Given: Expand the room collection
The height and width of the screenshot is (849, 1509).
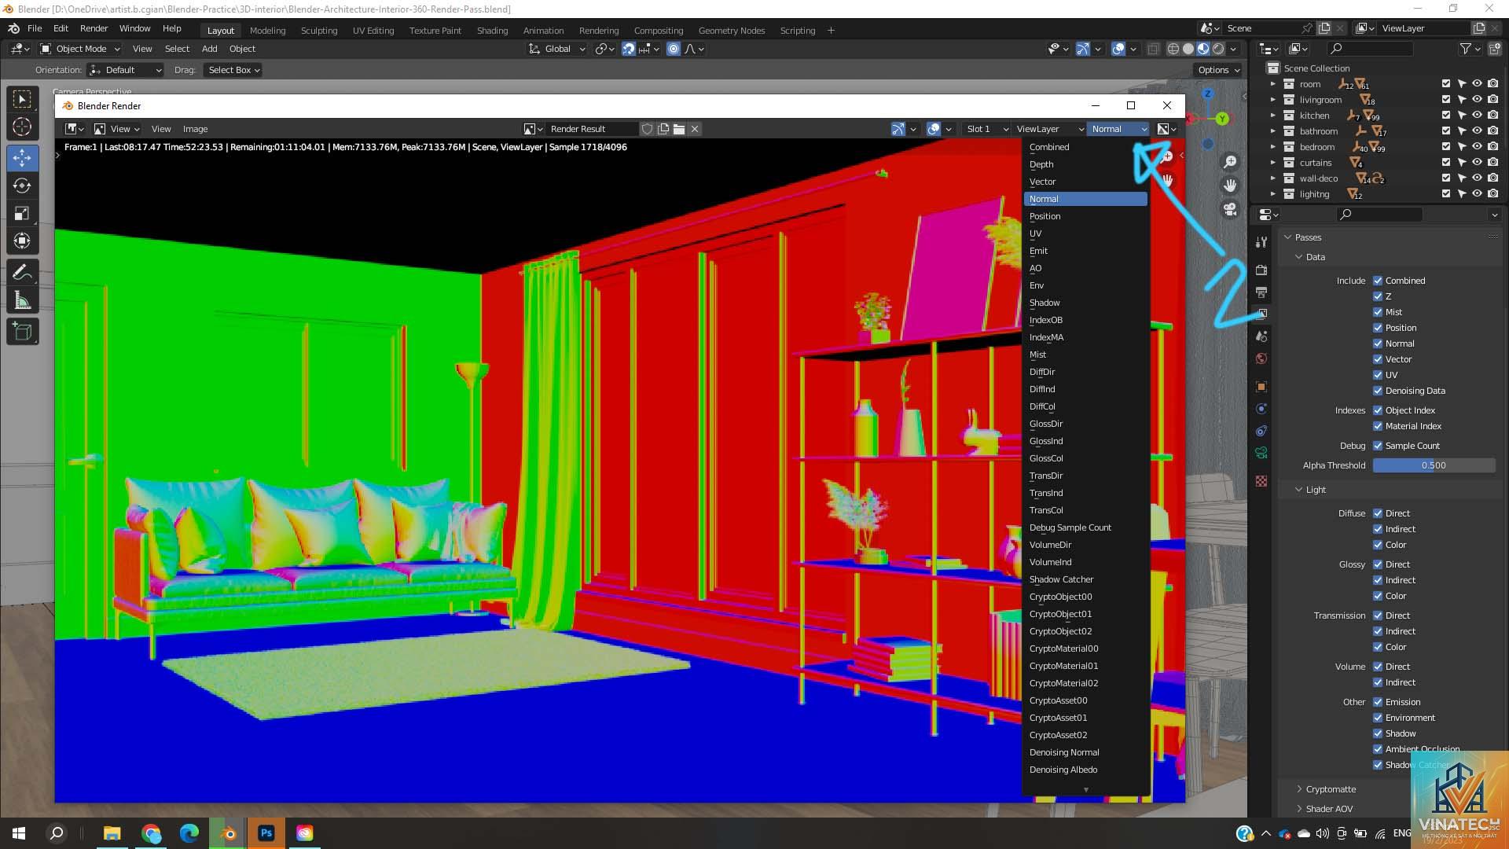Looking at the screenshot, I should coord(1273,84).
